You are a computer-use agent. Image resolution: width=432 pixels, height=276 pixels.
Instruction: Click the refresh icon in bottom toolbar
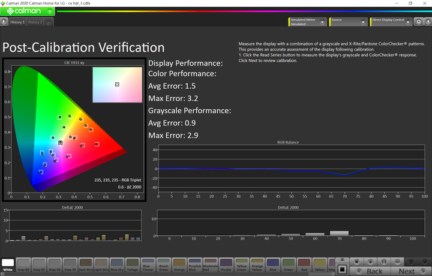click(411, 262)
